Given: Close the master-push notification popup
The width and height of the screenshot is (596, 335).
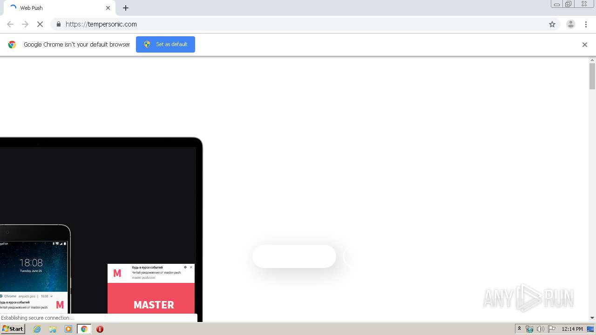Looking at the screenshot, I should point(191,267).
